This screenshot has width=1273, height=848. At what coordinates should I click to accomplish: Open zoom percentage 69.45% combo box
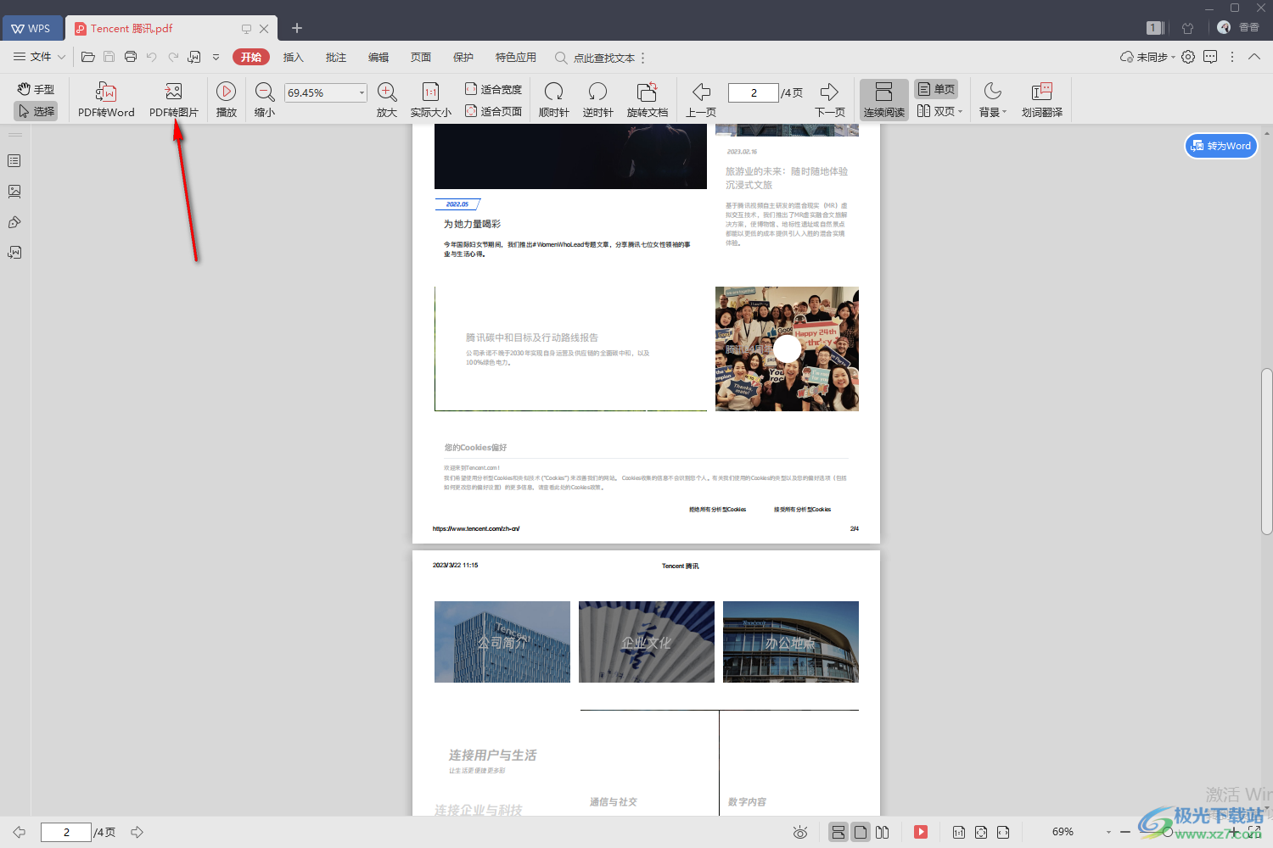coord(326,92)
